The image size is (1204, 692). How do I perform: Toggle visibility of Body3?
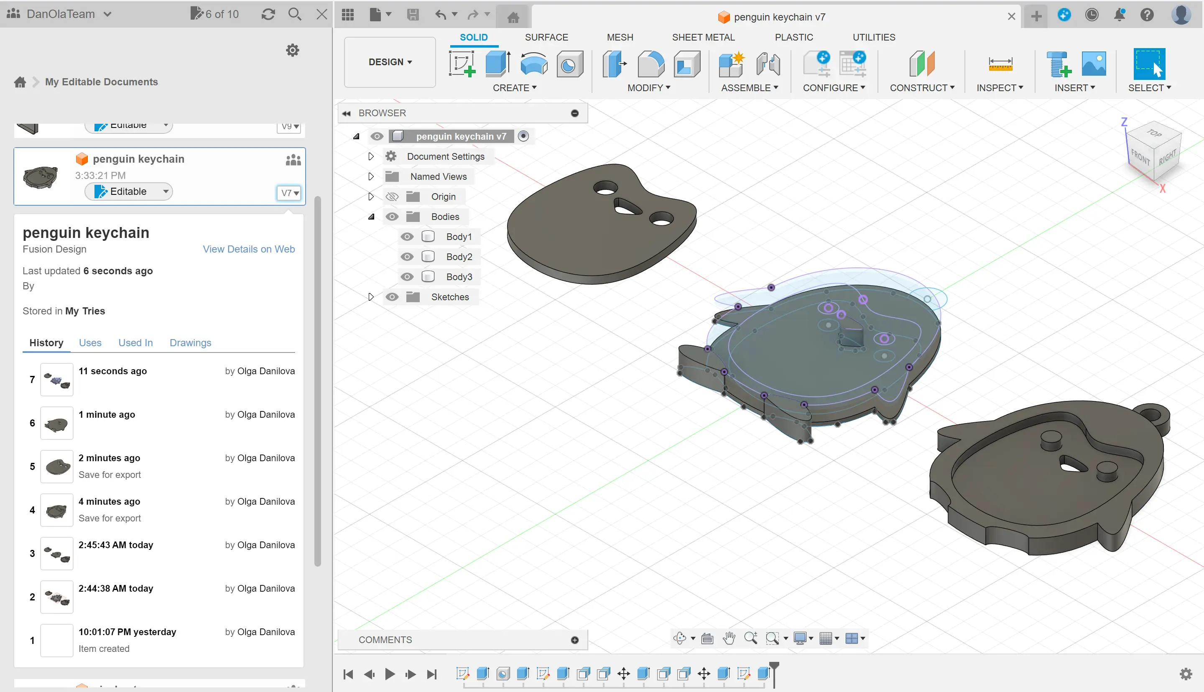[407, 277]
